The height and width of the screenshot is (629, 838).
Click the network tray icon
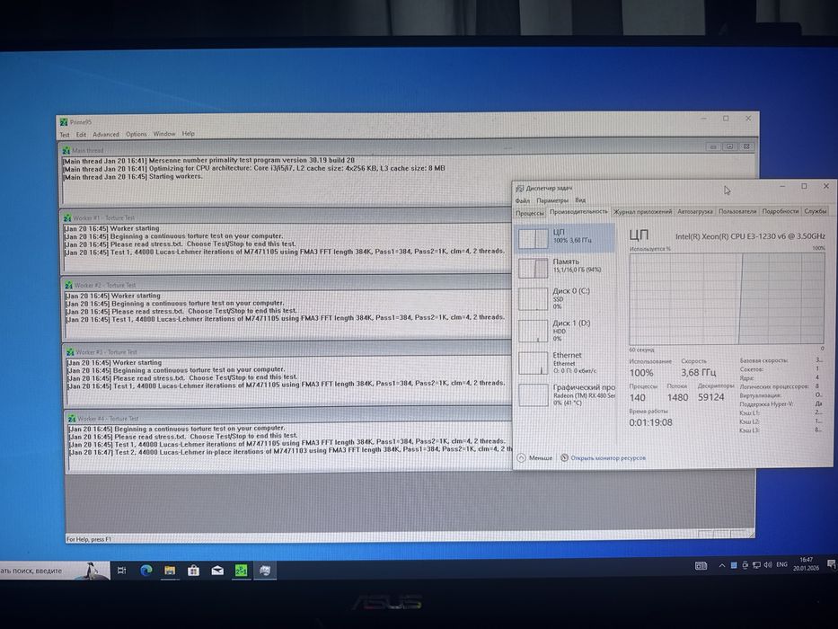[x=756, y=565]
